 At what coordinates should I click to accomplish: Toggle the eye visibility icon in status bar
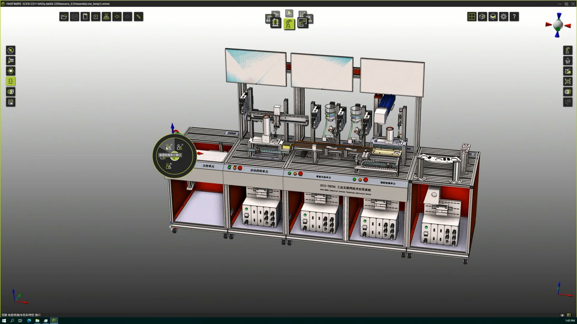tap(562, 315)
